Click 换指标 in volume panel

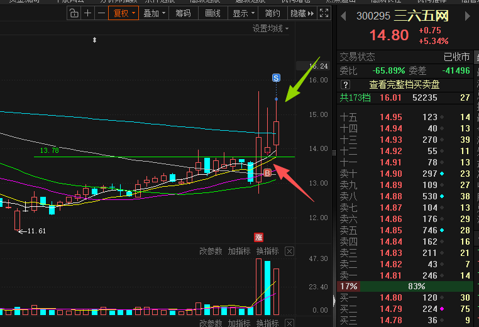click(268, 251)
